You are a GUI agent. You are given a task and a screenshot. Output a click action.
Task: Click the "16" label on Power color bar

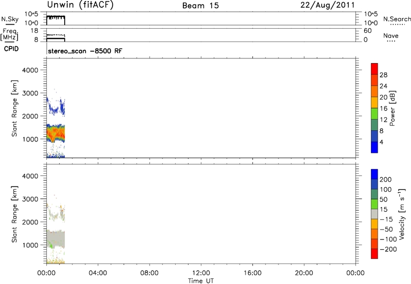[383, 109]
